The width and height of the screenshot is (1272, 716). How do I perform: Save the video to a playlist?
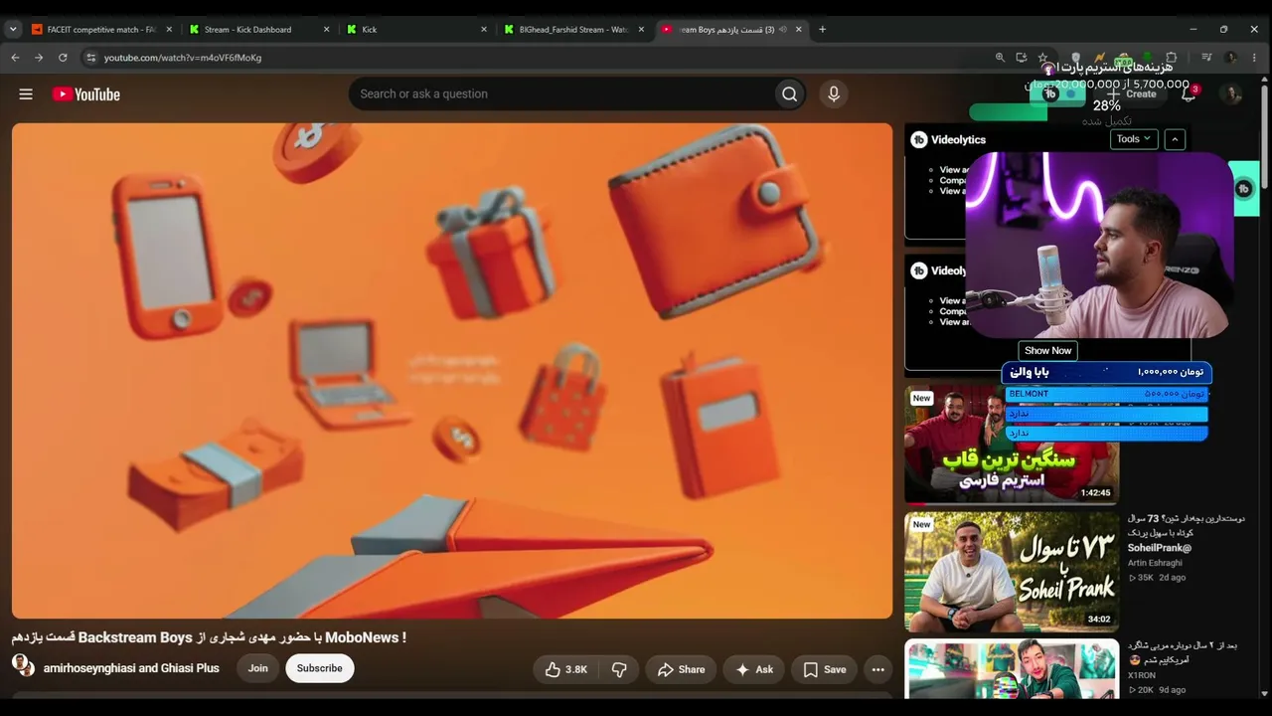click(825, 669)
